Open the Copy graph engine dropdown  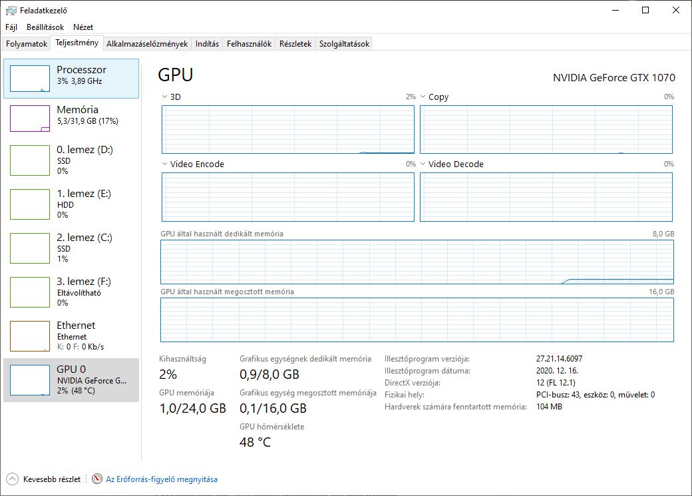coord(423,97)
